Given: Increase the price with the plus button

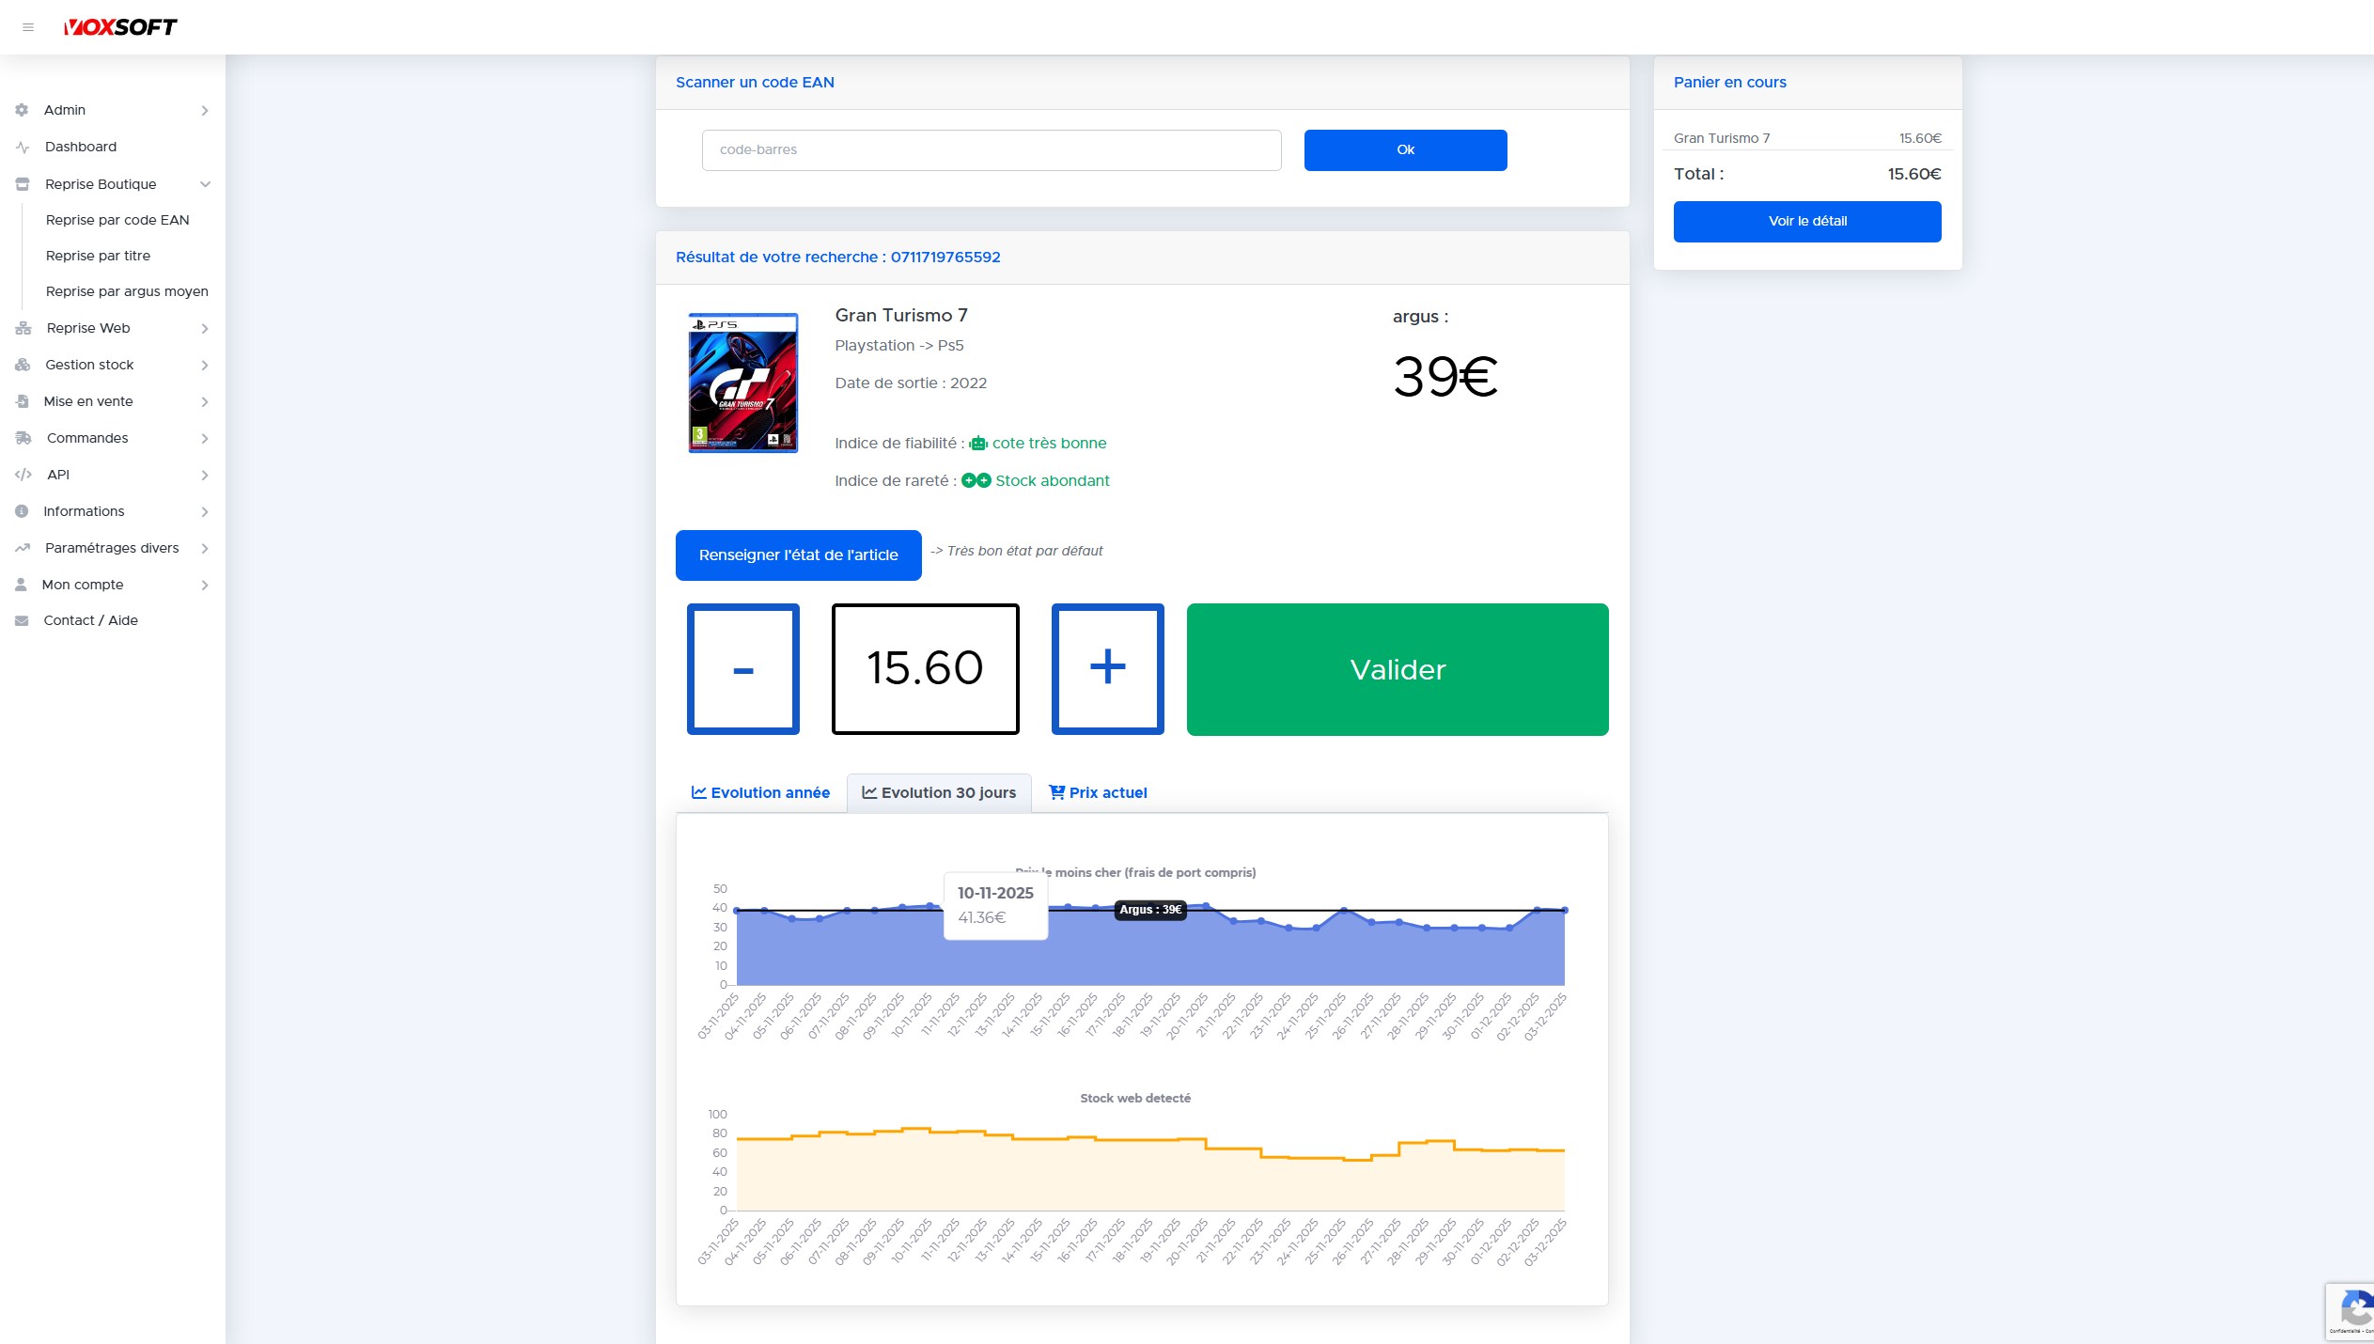Looking at the screenshot, I should [1107, 669].
